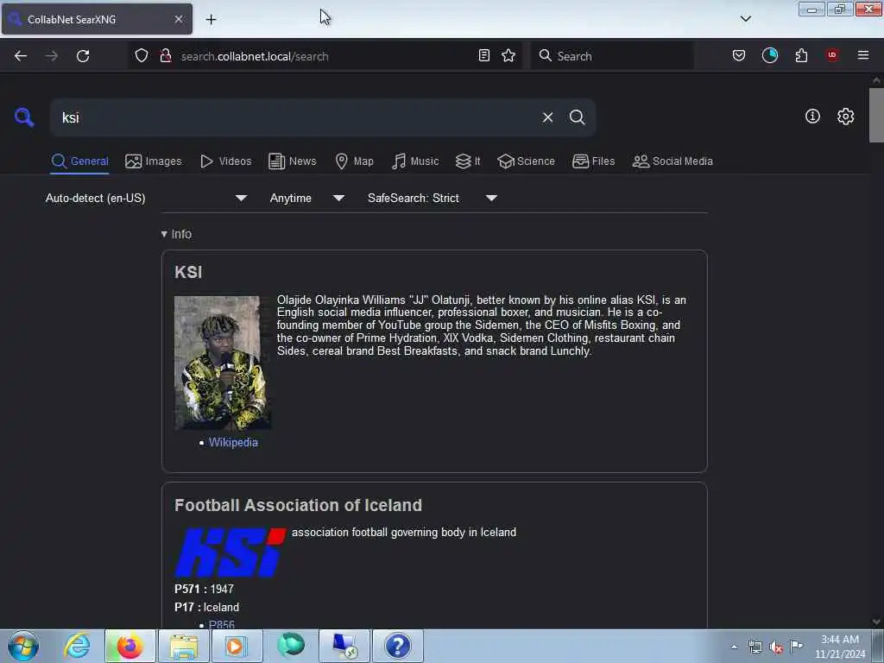Clear the ksi search query
884x663 pixels.
click(547, 117)
